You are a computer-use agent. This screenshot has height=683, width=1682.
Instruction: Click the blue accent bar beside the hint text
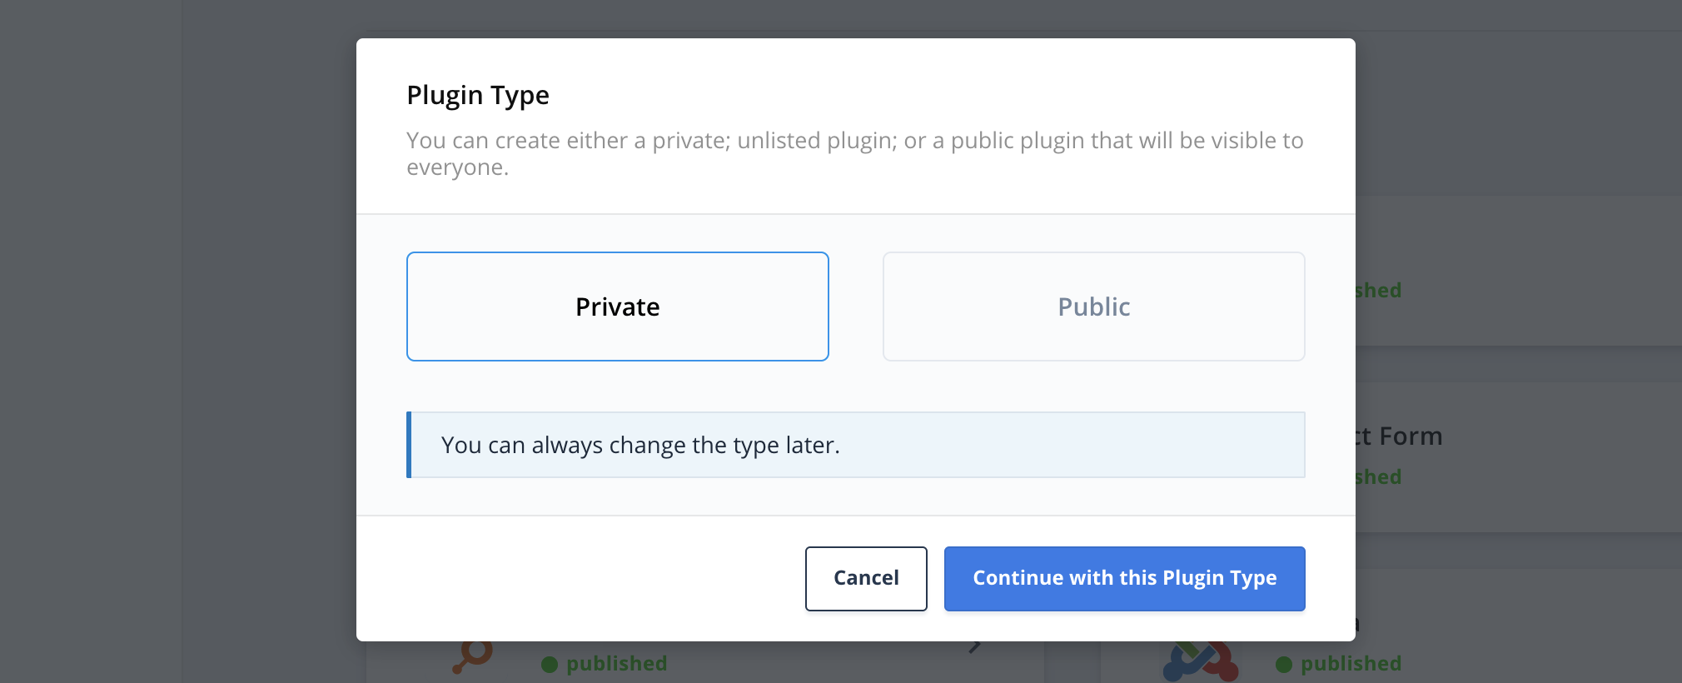(410, 445)
